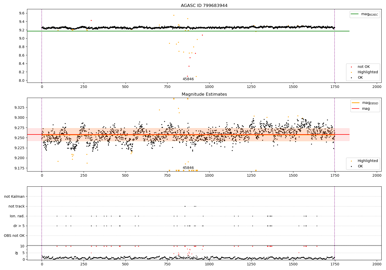Image resolution: width=386 pixels, height=270 pixels.
Task: Click the 9.4 y-axis tick label
Action: (x=22, y=22)
